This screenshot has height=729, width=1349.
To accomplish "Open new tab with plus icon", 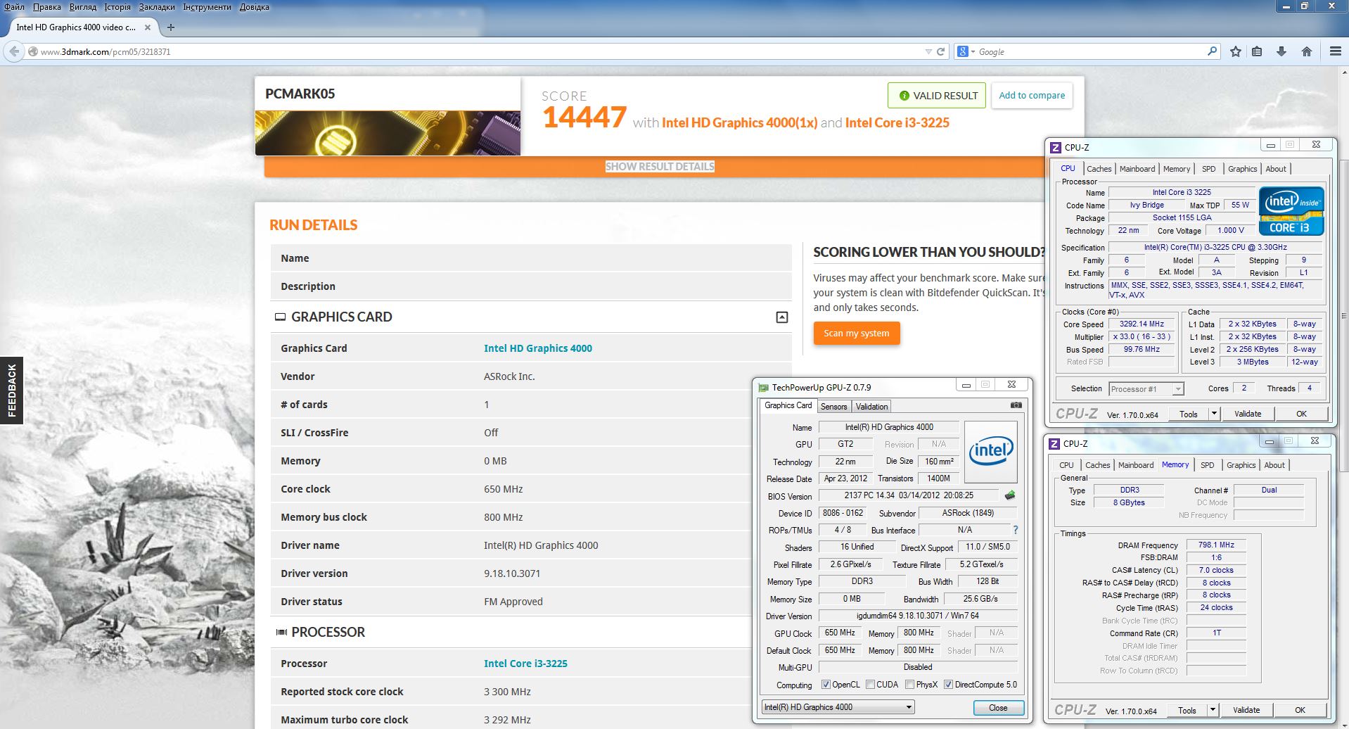I will (171, 27).
